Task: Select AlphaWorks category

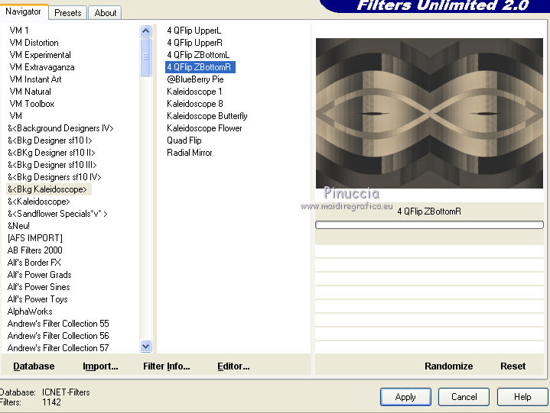Action: point(30,311)
